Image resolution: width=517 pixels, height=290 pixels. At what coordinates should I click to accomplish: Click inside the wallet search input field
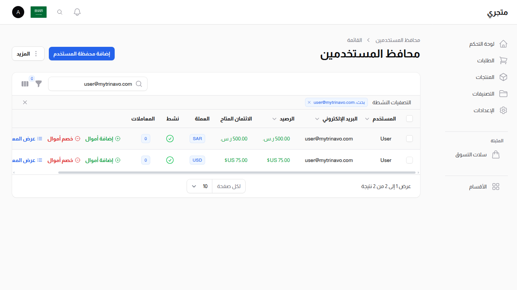tap(98, 84)
